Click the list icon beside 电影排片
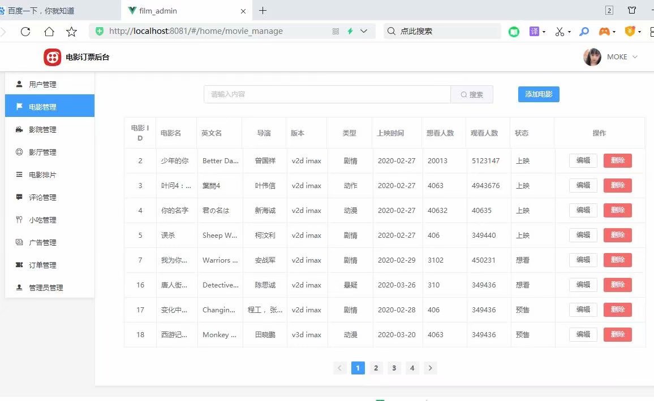Viewport: 654px width, 401px height. (x=19, y=175)
